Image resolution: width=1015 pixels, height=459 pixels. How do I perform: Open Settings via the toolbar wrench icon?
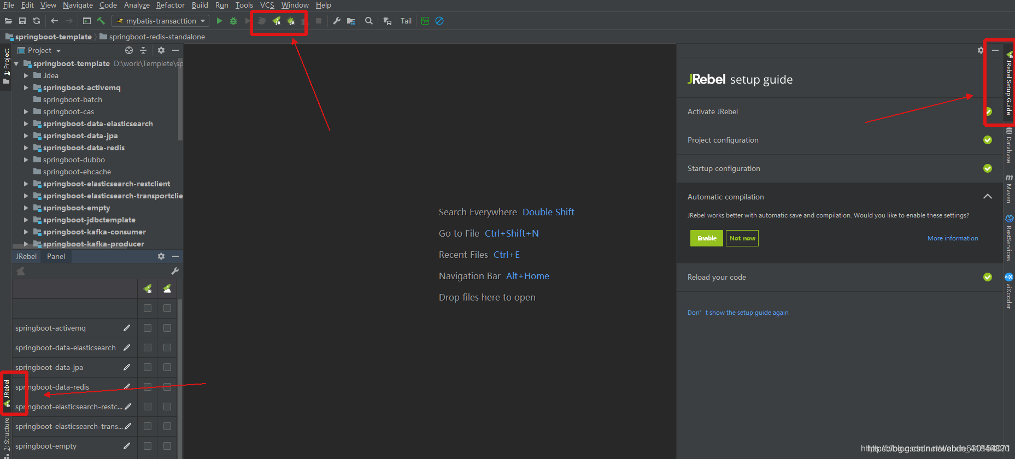pos(337,21)
